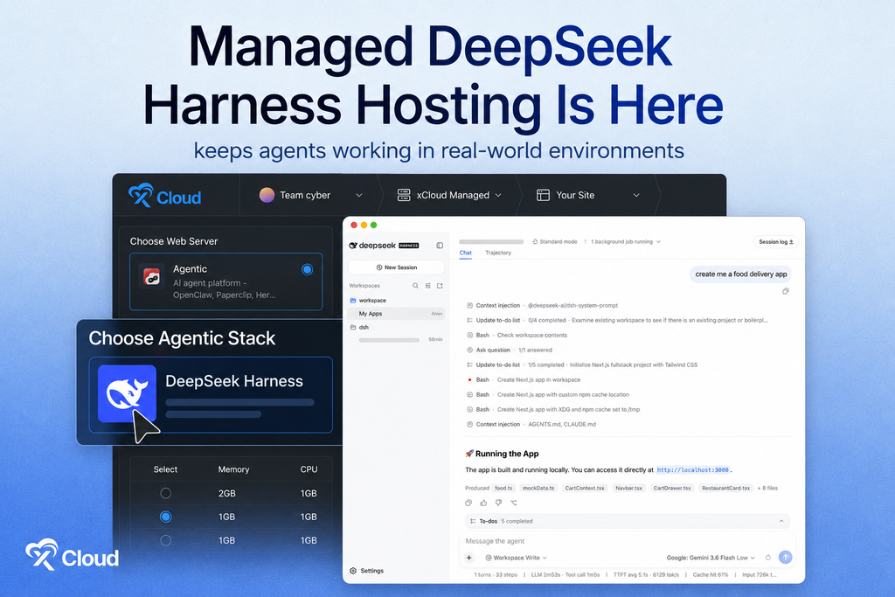
Task: Open the Your Site dropdown chevron
Action: [636, 195]
